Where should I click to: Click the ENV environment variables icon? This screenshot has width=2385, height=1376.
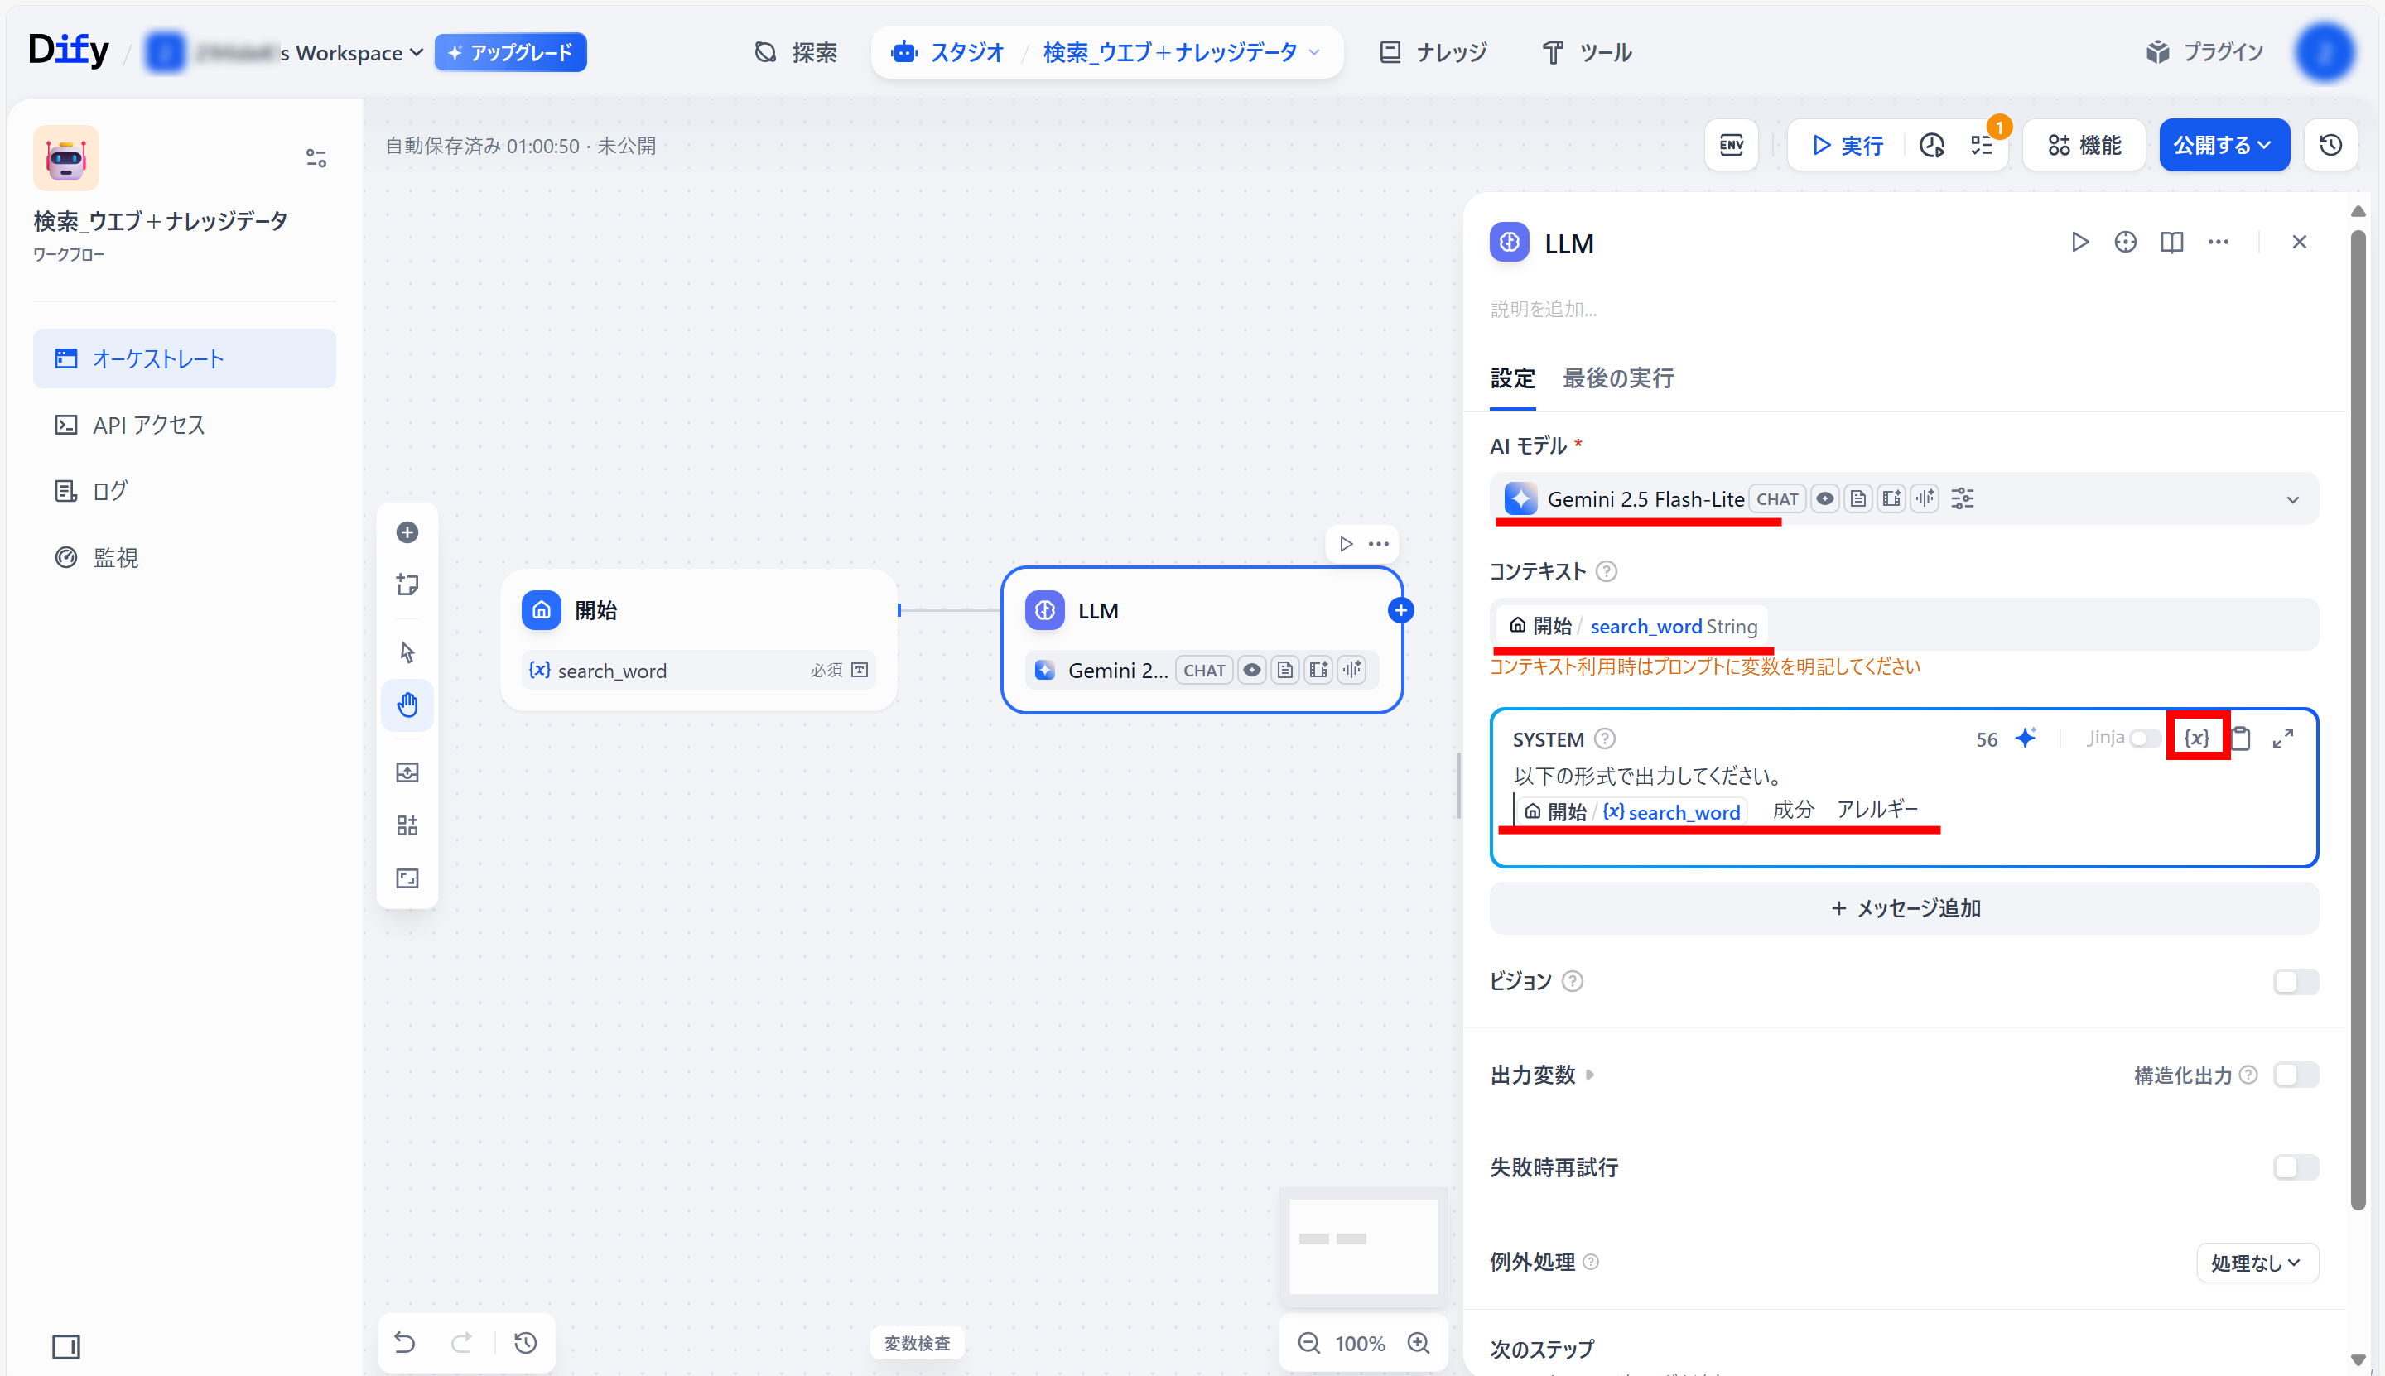click(x=1731, y=145)
